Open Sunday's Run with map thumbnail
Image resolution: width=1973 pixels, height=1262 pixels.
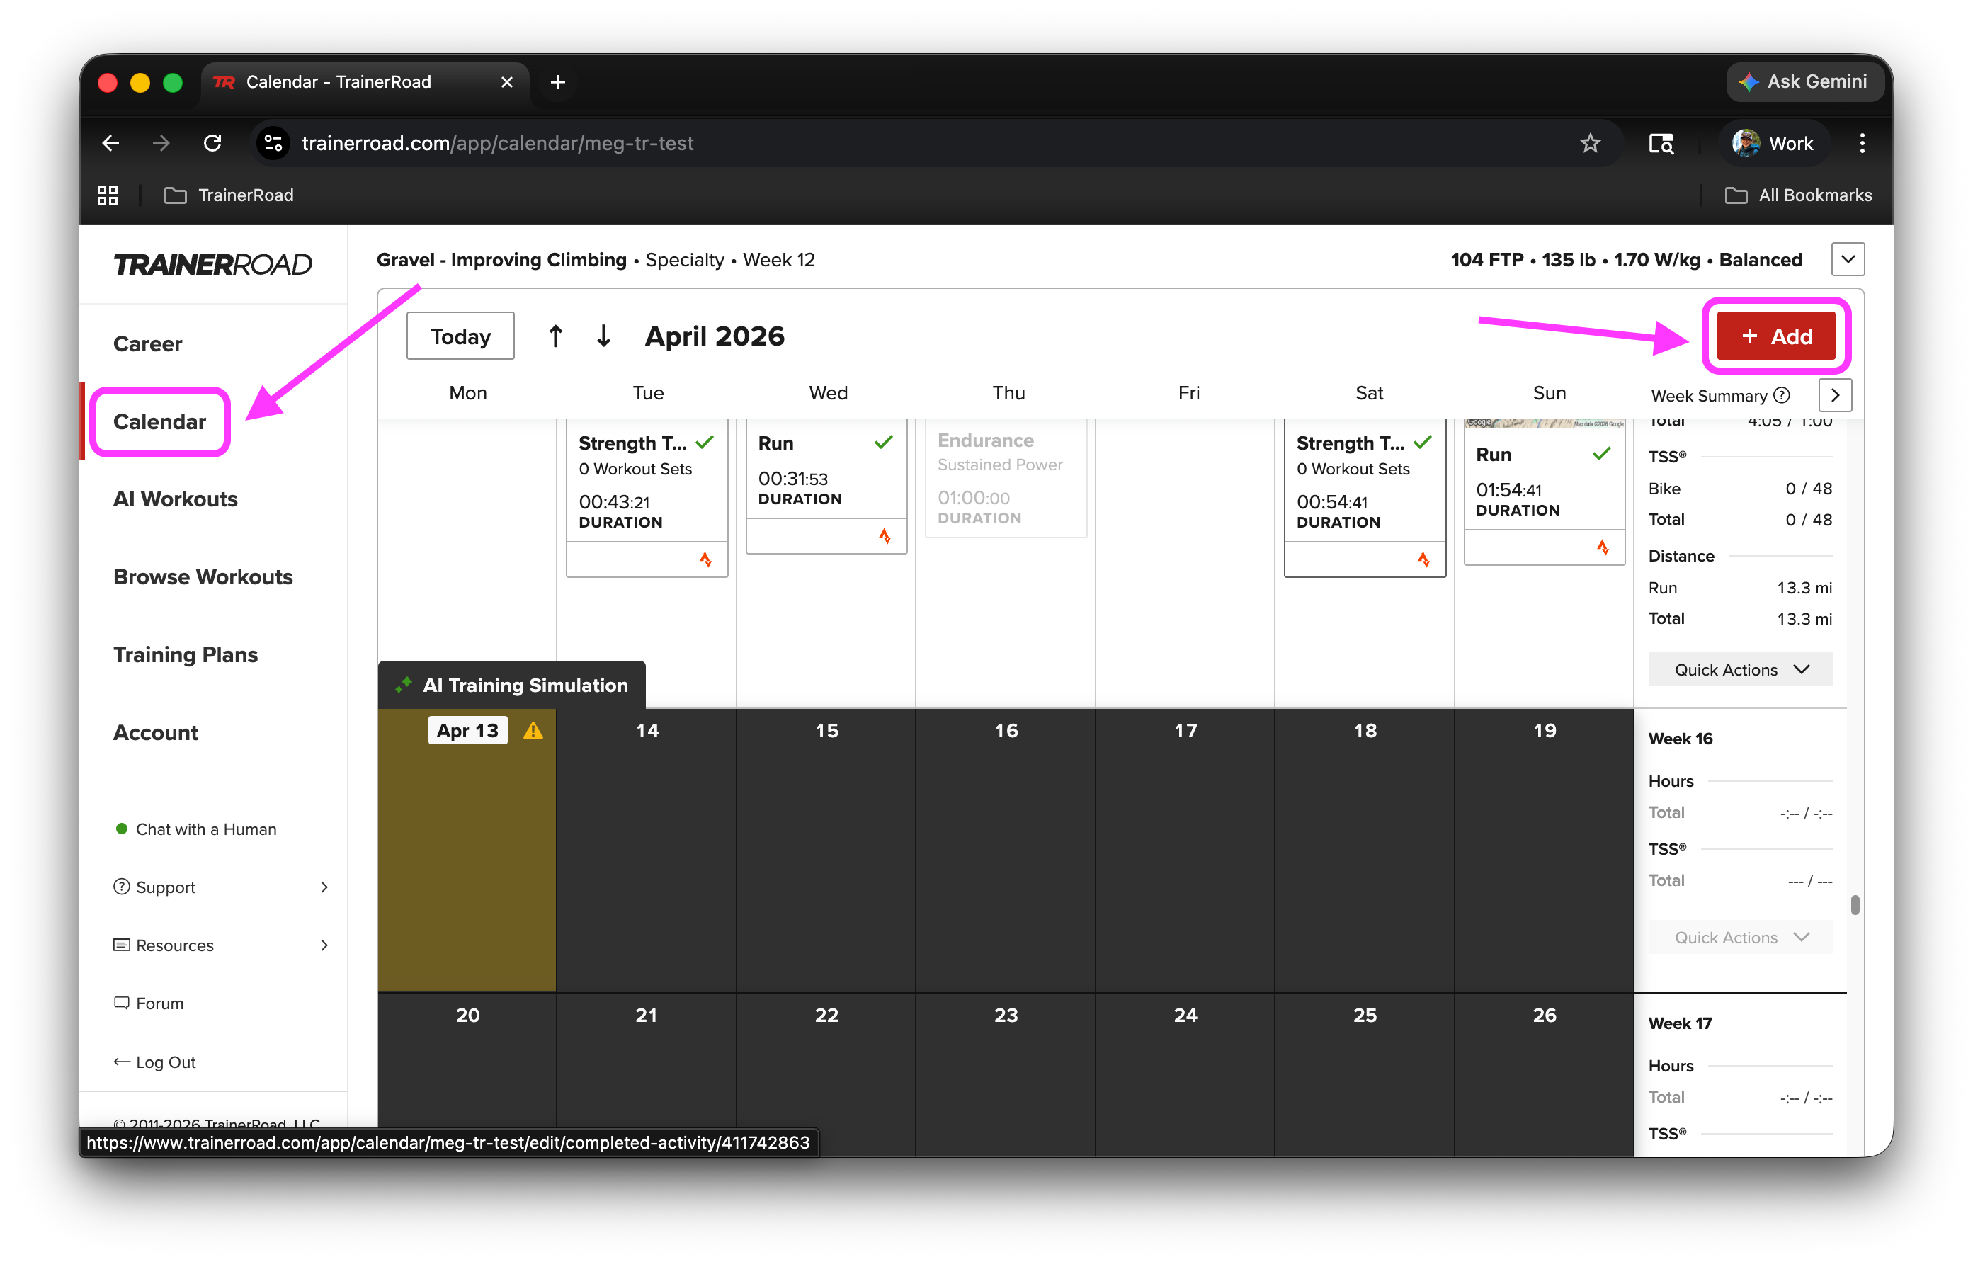coord(1545,492)
